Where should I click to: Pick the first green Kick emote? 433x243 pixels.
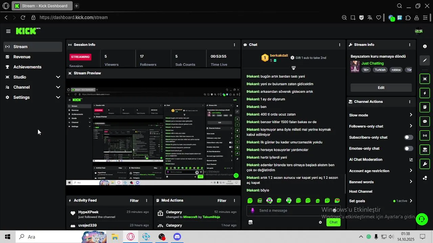250,200
